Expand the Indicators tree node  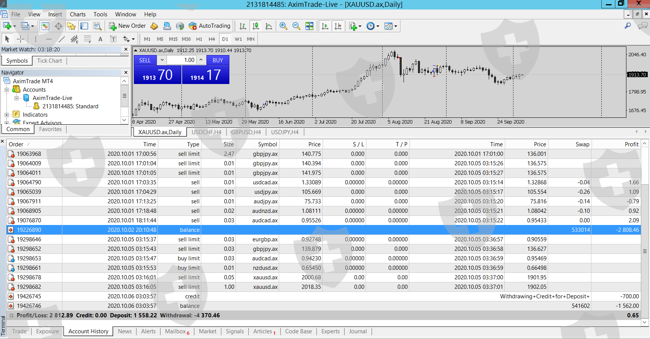(6, 115)
